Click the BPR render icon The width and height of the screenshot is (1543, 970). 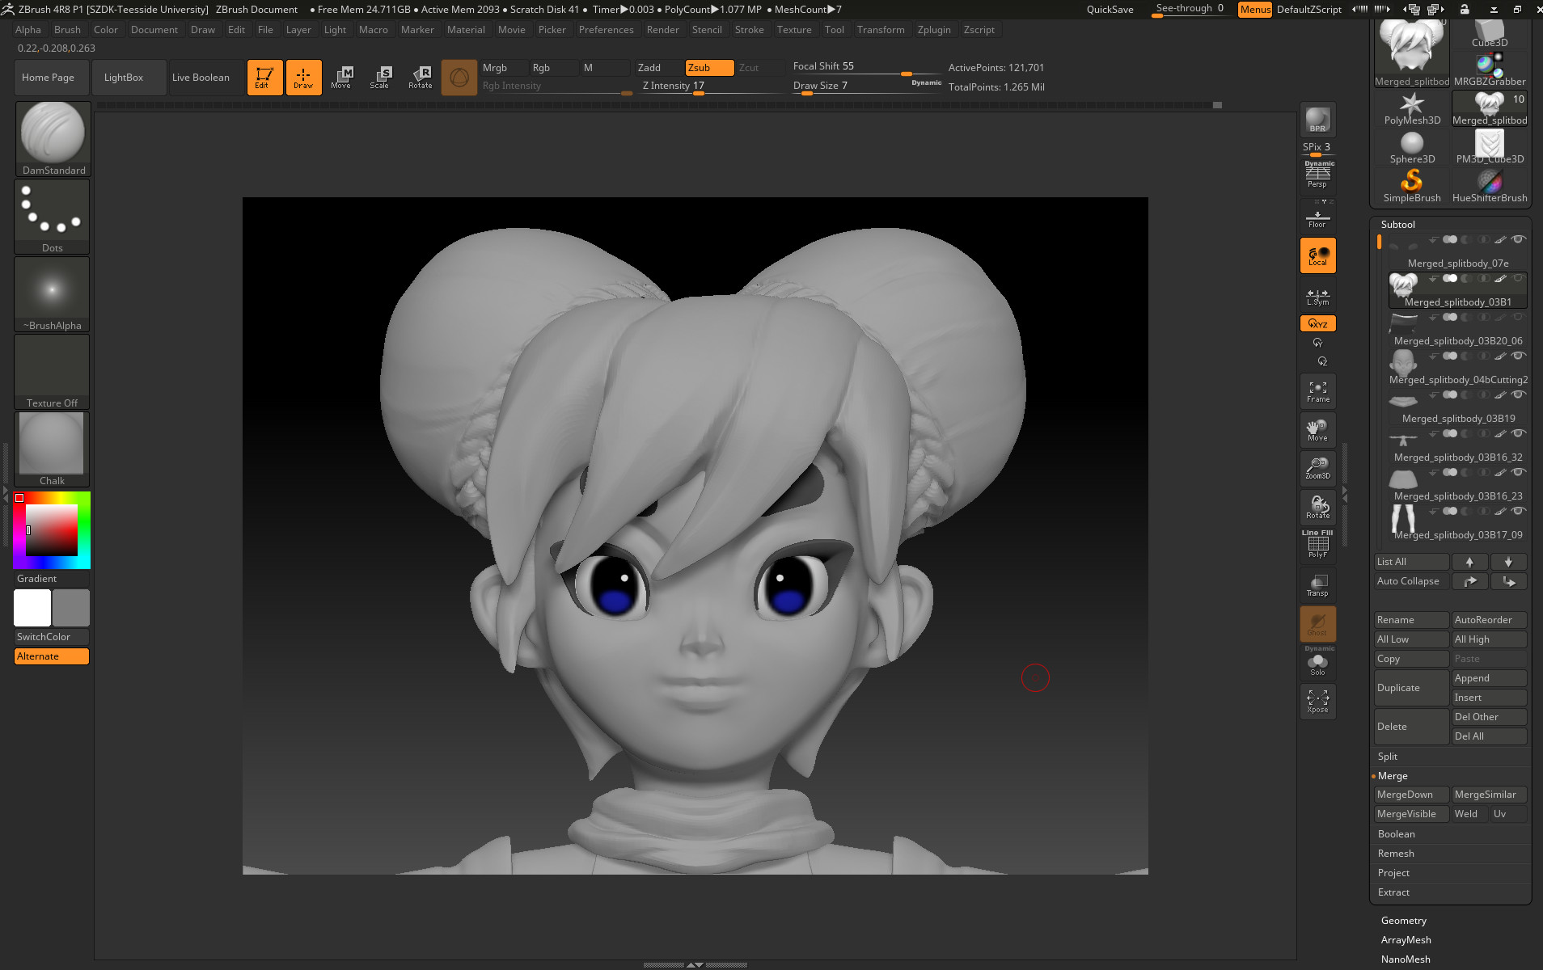pos(1317,120)
